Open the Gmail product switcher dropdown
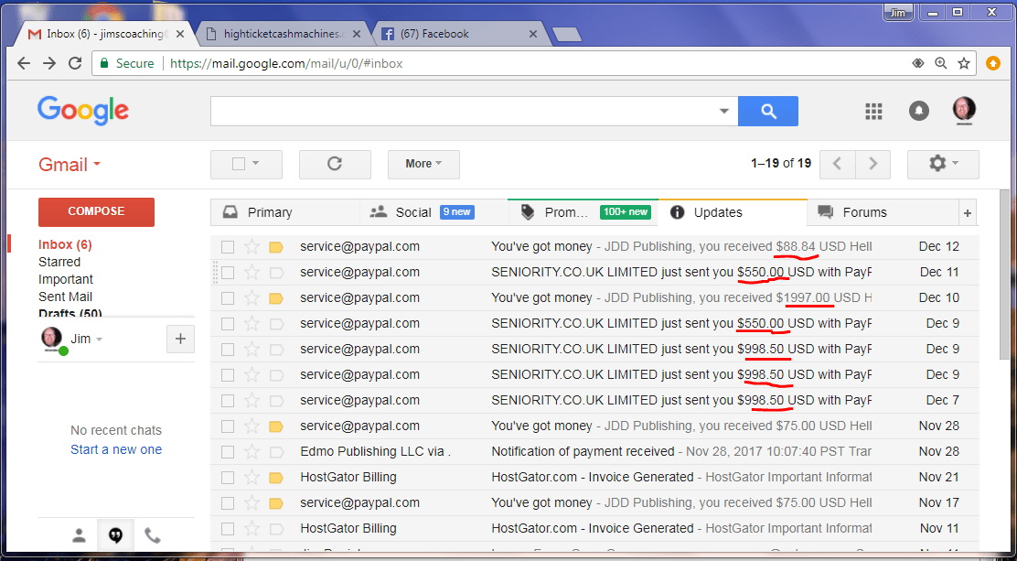Viewport: 1017px width, 561px height. click(70, 165)
